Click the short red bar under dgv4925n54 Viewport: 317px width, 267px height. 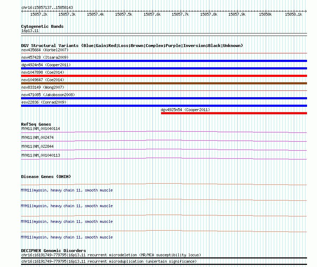(234, 113)
